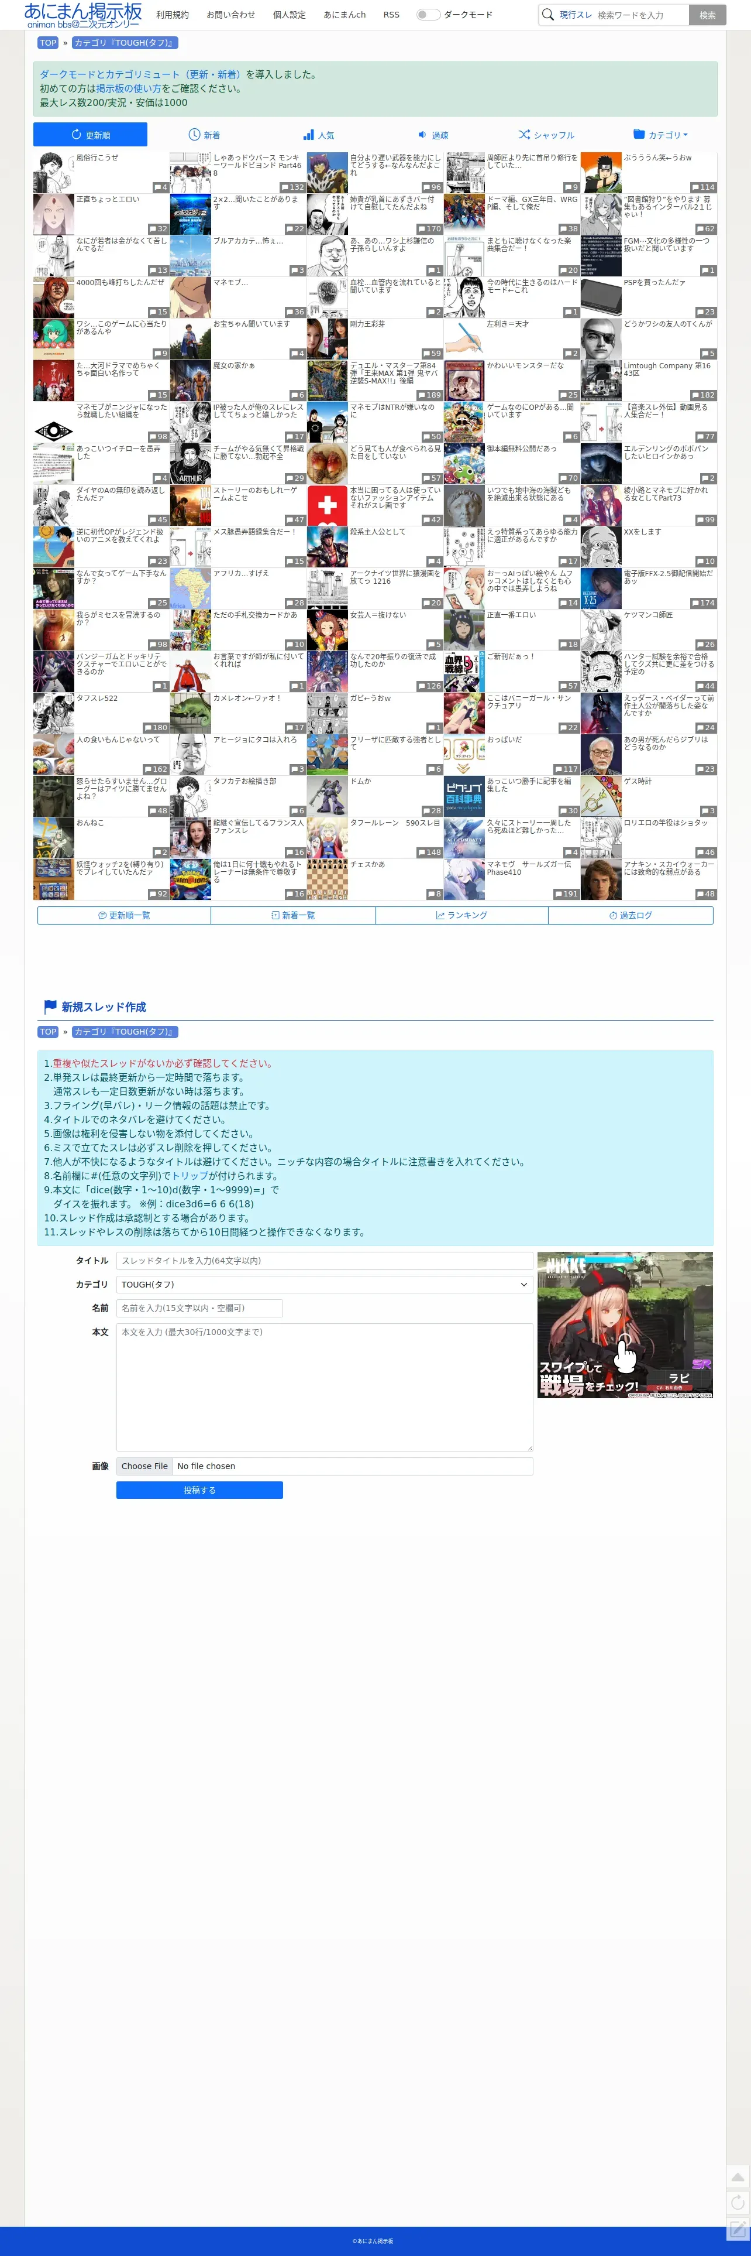The image size is (751, 2256).
Task: Click the NIKKE advertisement banner image
Action: click(625, 1325)
